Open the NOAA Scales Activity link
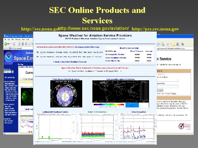 (129, 48)
